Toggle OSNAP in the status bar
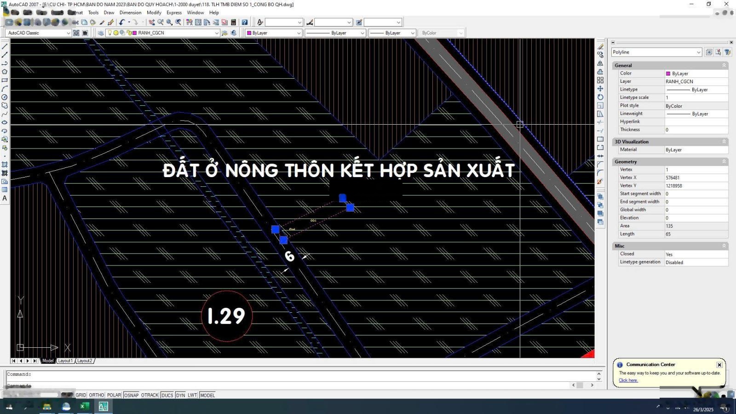The height and width of the screenshot is (414, 736). click(131, 395)
